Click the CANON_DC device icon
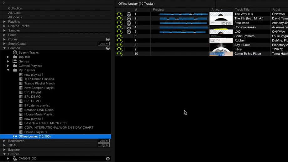288x162 pixels. point(15,159)
